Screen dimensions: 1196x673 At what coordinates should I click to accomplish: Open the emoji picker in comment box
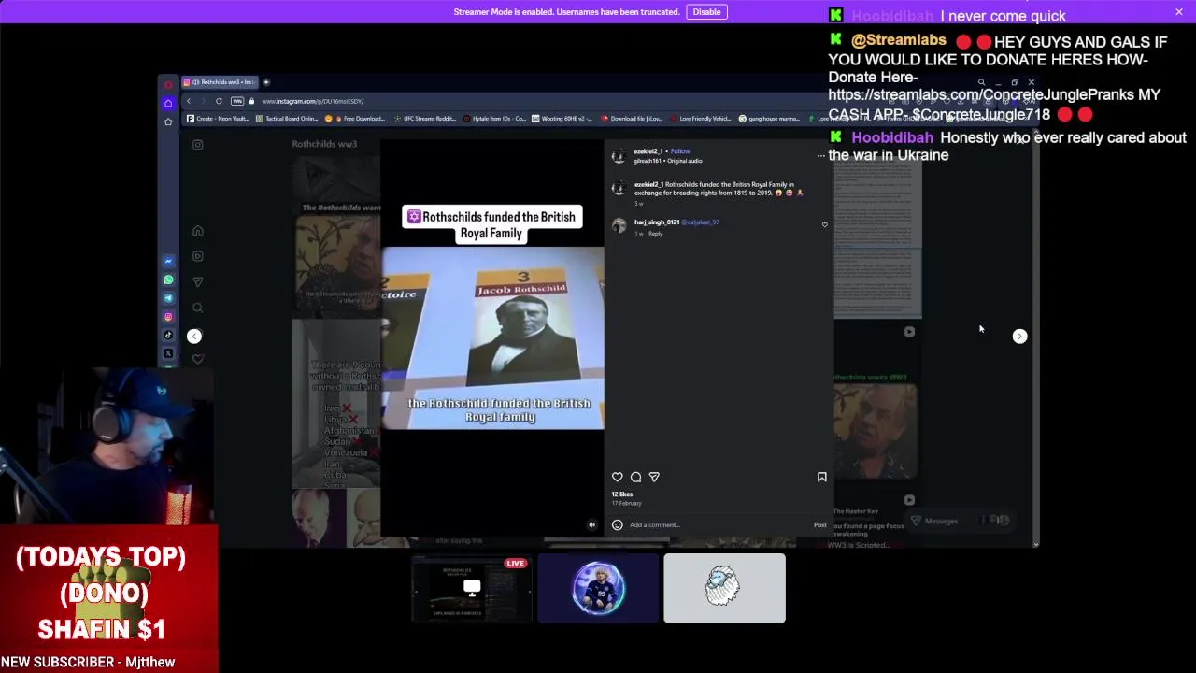coord(617,525)
